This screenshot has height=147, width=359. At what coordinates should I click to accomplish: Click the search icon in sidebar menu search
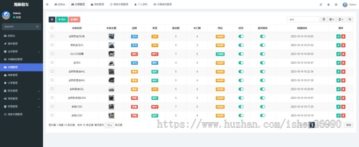tap(37, 27)
